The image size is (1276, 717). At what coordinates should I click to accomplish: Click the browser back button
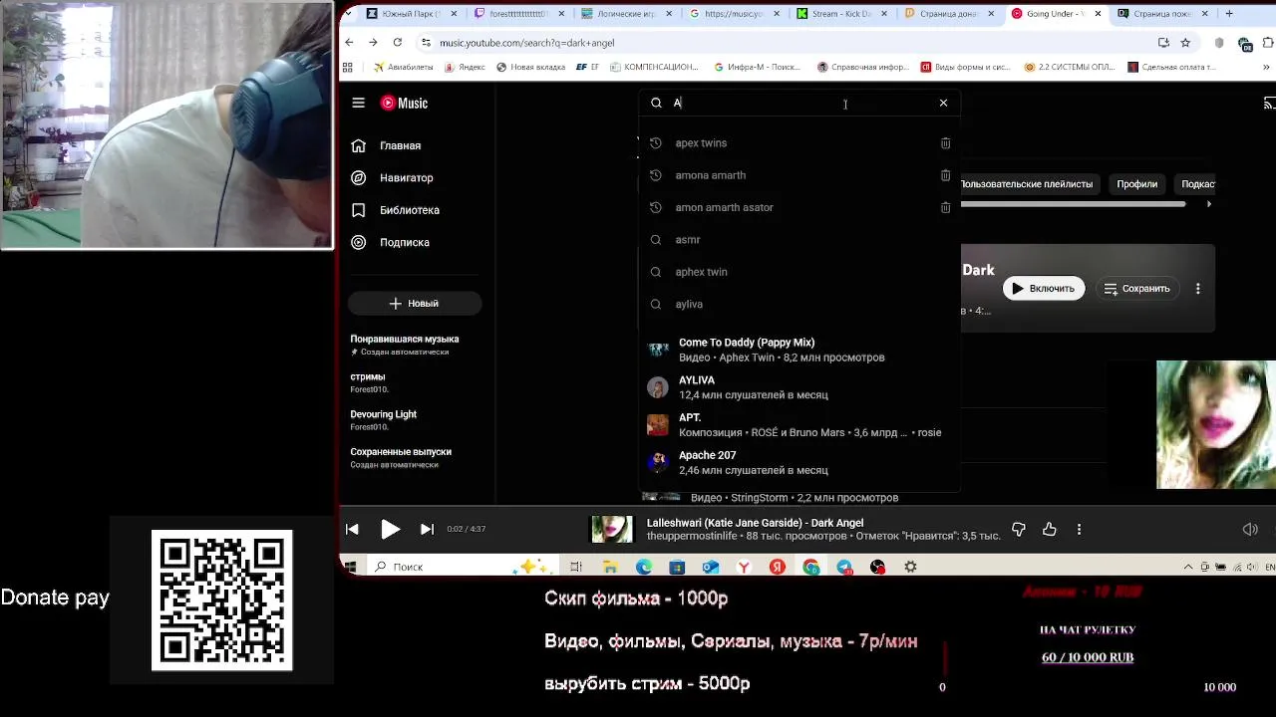click(349, 43)
